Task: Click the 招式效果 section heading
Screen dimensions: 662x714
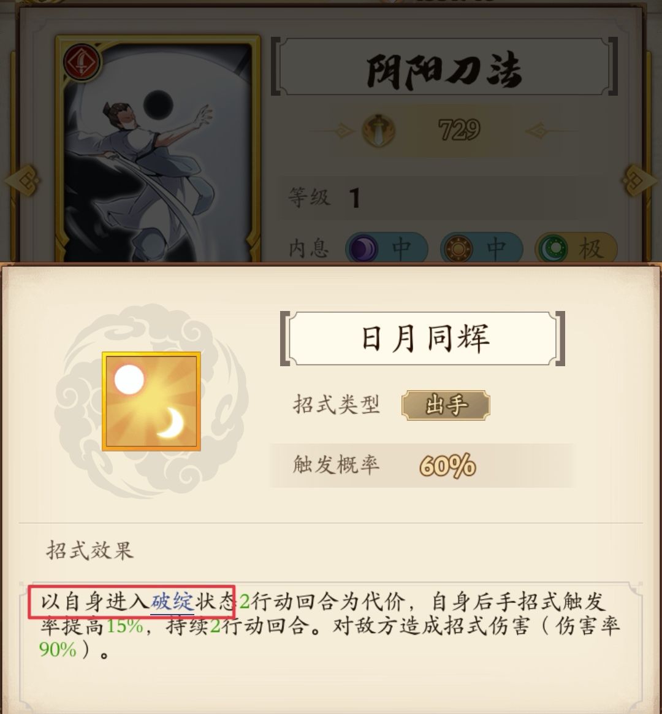Action: pos(89,550)
